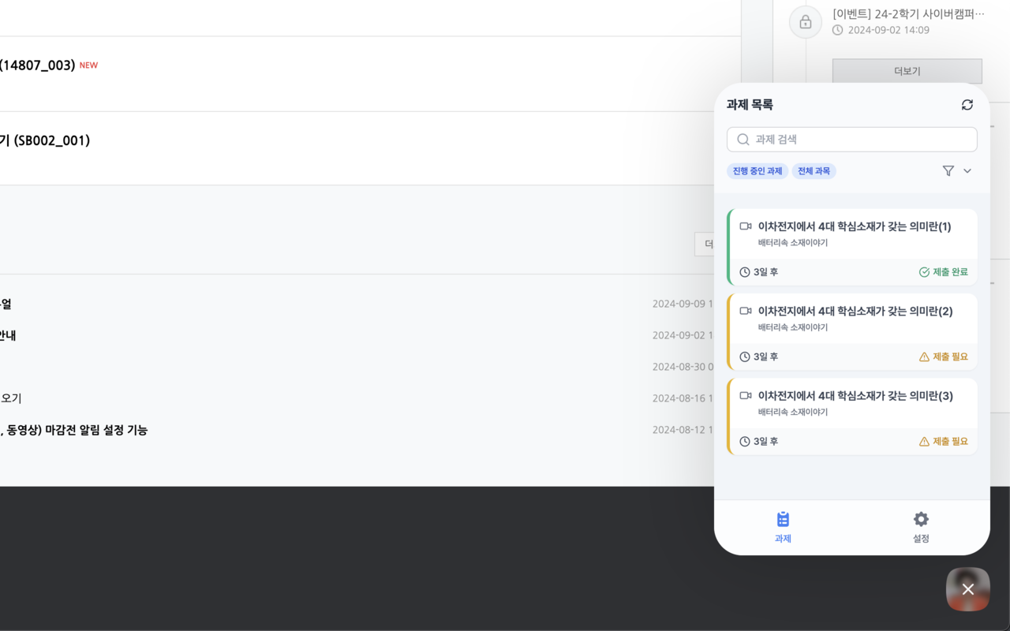1010x631 pixels.
Task: Click the 제출 완료 checkmark icon
Action: tap(924, 271)
